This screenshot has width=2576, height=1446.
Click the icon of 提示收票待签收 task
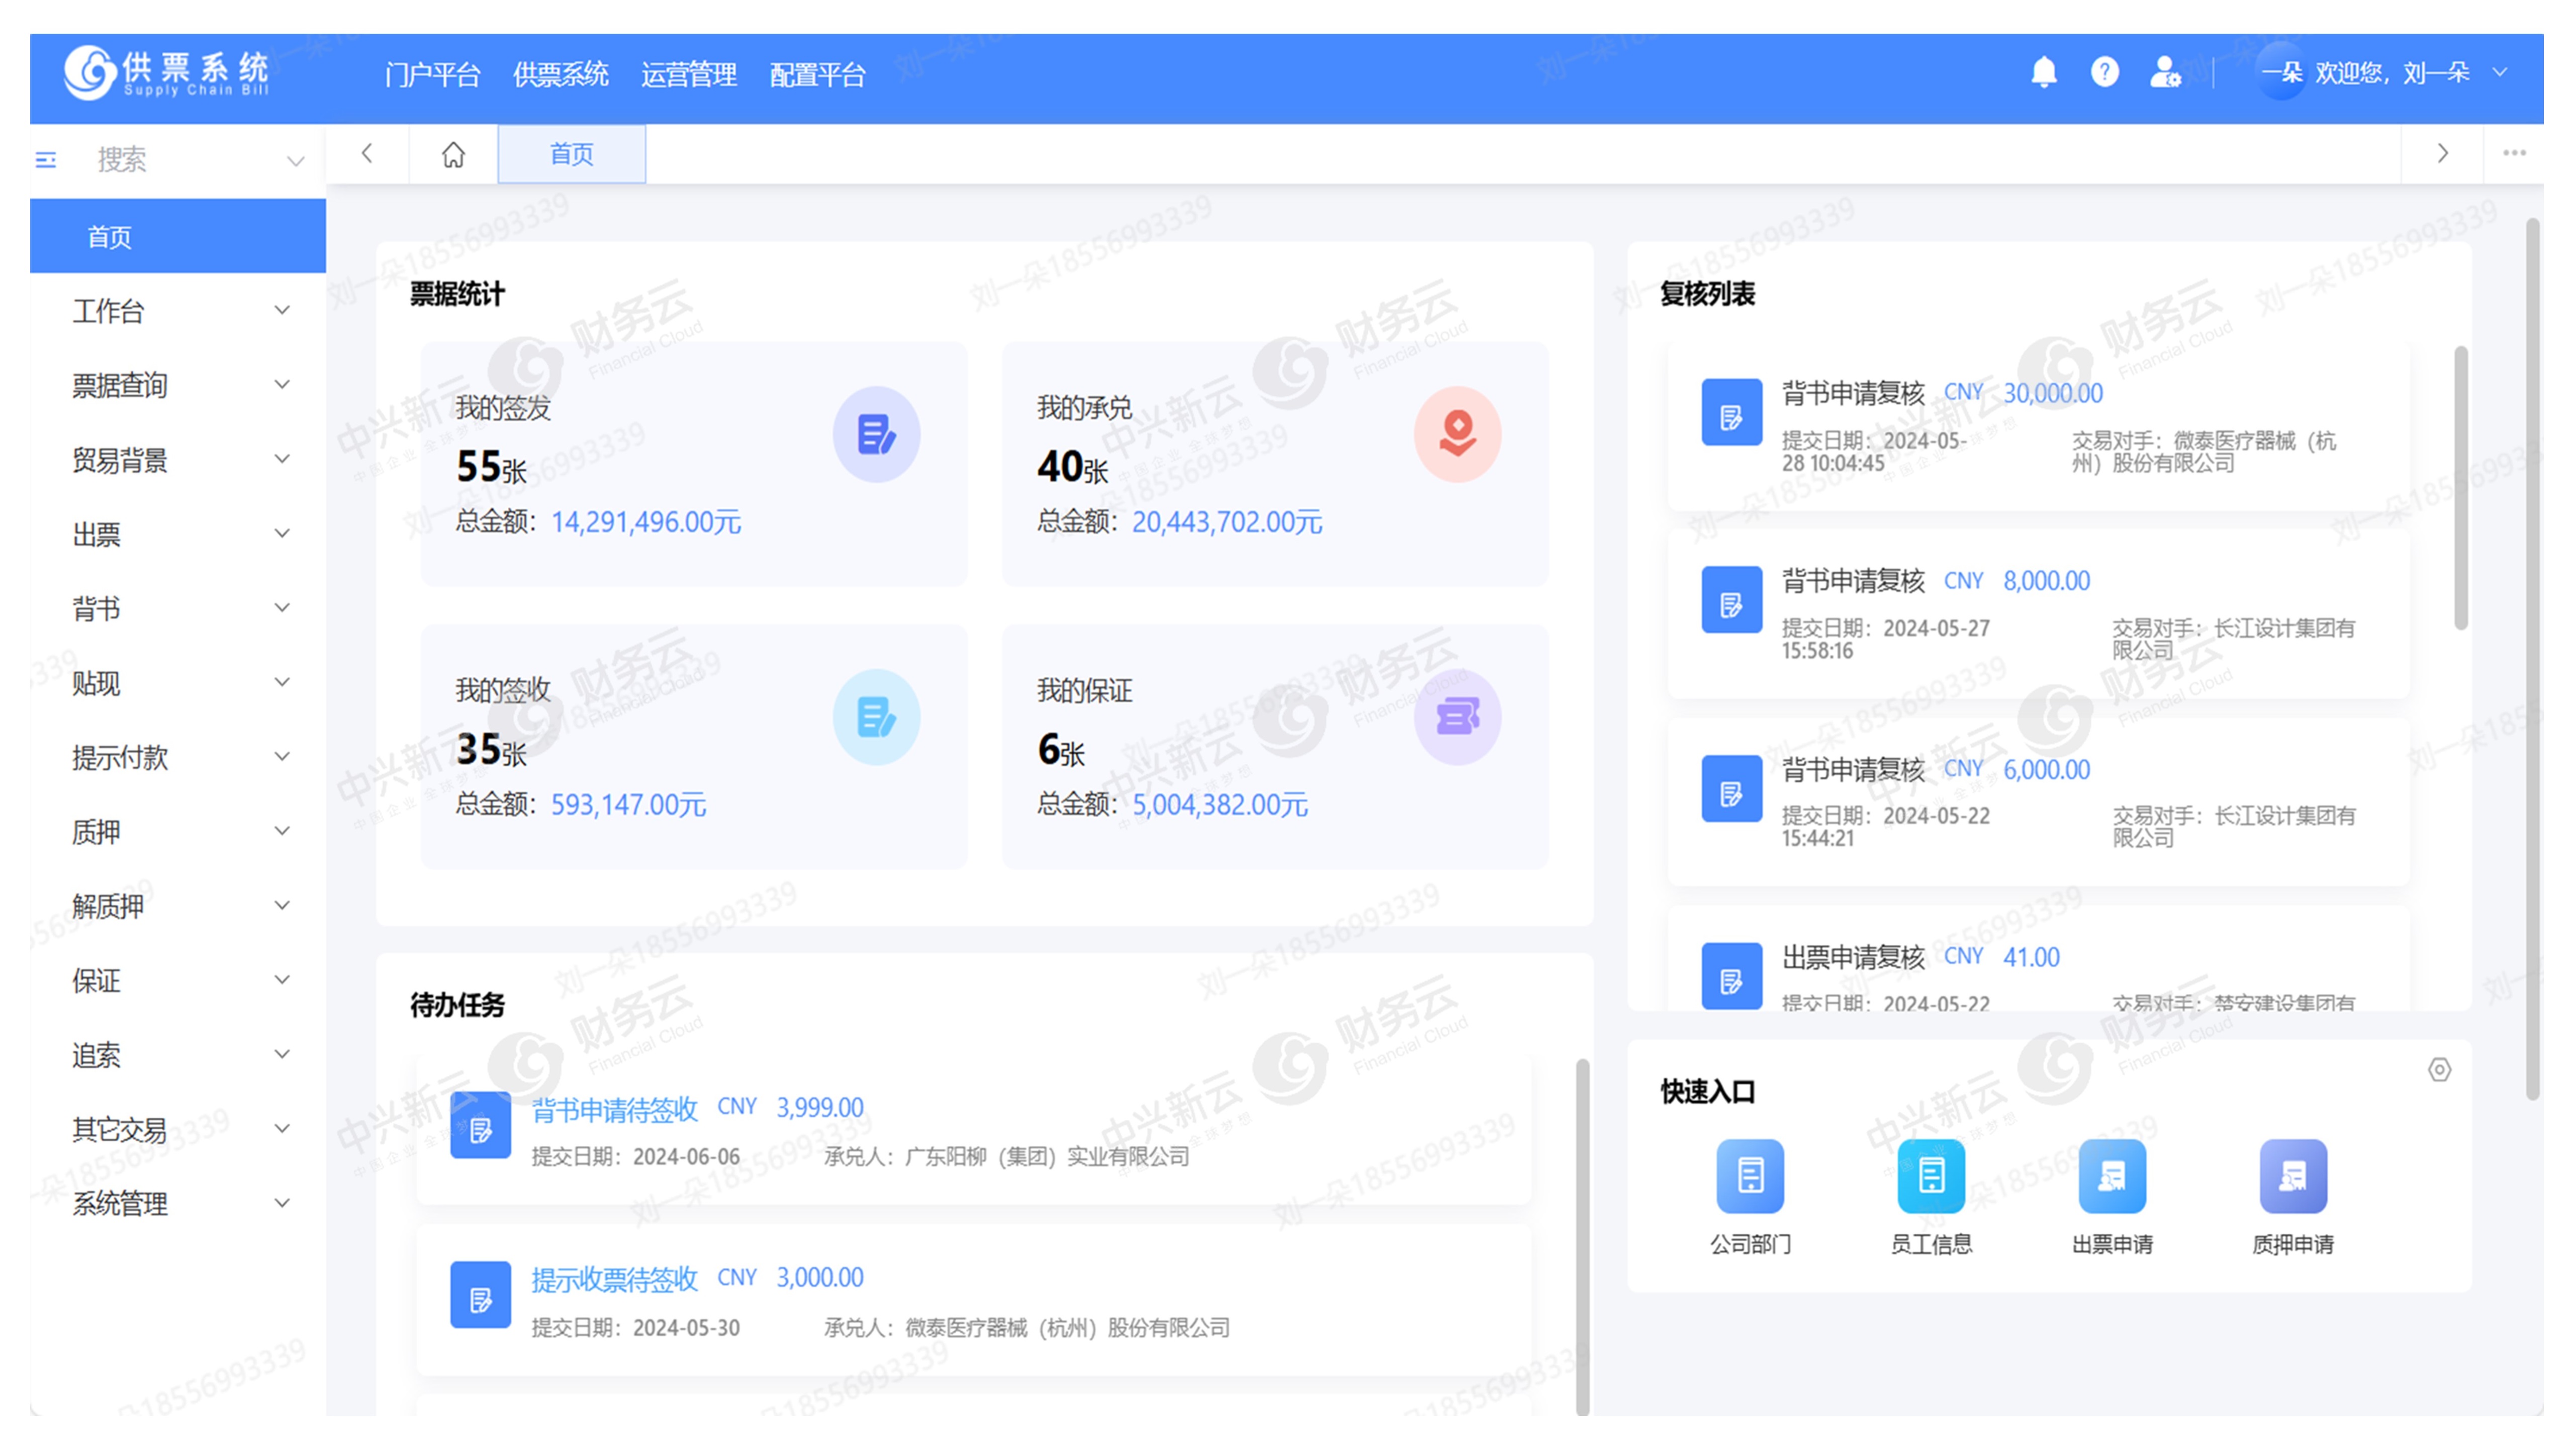[480, 1295]
